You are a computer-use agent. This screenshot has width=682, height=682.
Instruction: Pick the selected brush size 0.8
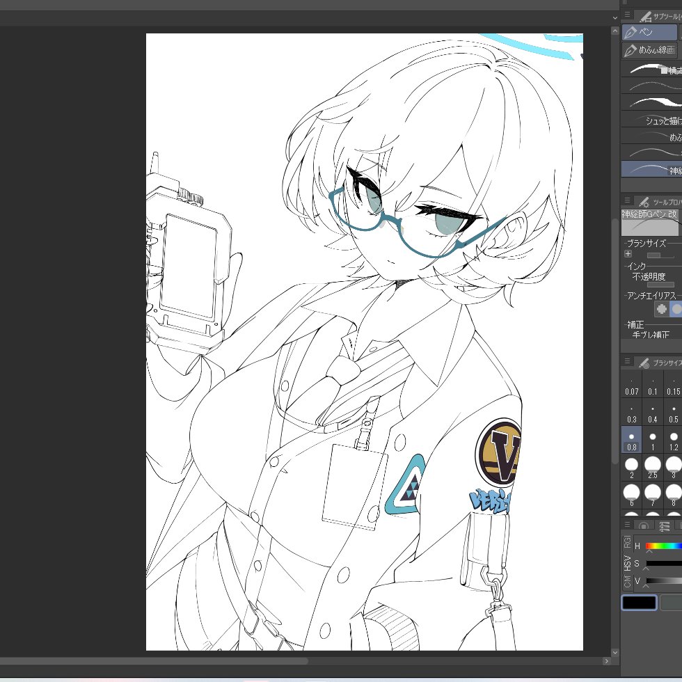632,440
